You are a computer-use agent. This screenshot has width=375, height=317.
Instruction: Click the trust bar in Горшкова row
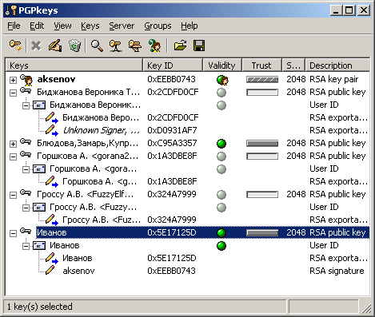tap(262, 157)
